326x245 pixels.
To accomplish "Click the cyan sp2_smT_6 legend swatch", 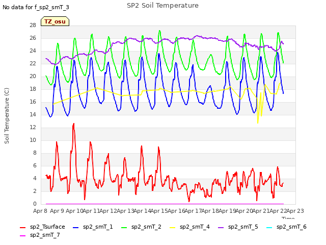I will pyautogui.click(x=269, y=228).
